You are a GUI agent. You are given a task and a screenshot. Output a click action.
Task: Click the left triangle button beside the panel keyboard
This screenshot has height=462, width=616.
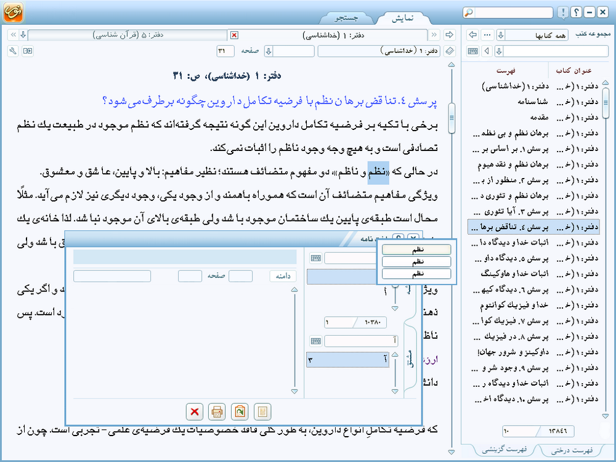click(487, 51)
